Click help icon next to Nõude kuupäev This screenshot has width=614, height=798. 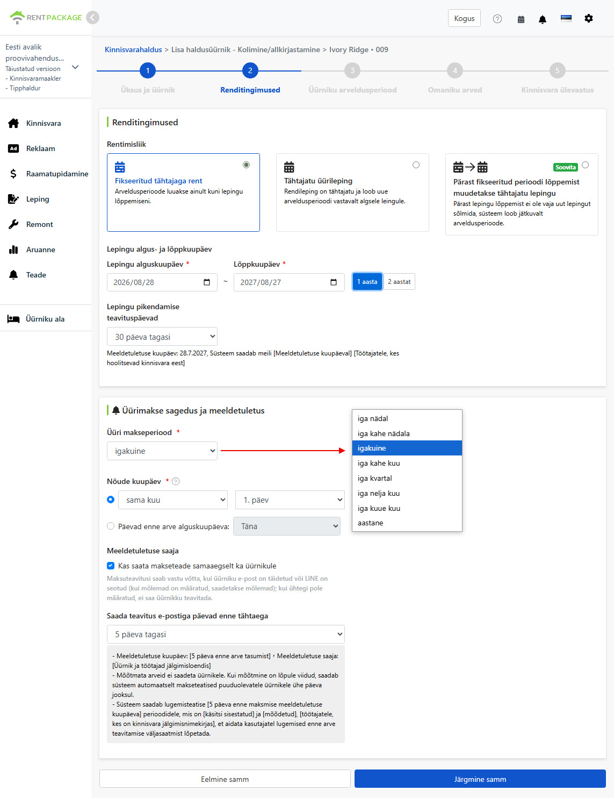tap(176, 481)
